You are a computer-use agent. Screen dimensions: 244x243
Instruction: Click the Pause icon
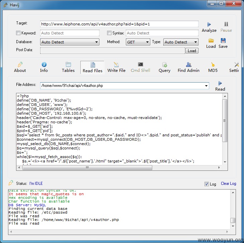[226, 24]
